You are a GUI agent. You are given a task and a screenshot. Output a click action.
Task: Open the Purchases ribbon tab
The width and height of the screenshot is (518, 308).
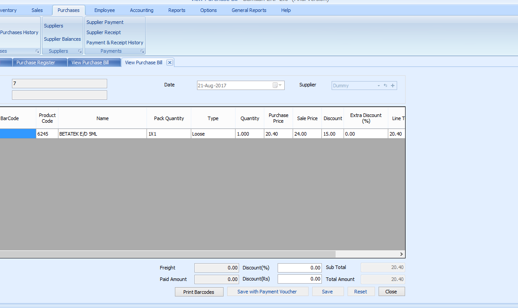69,10
